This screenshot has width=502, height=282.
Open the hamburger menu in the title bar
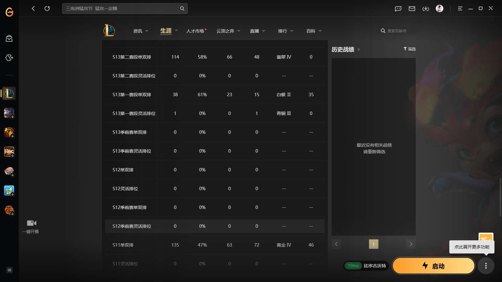click(x=460, y=8)
